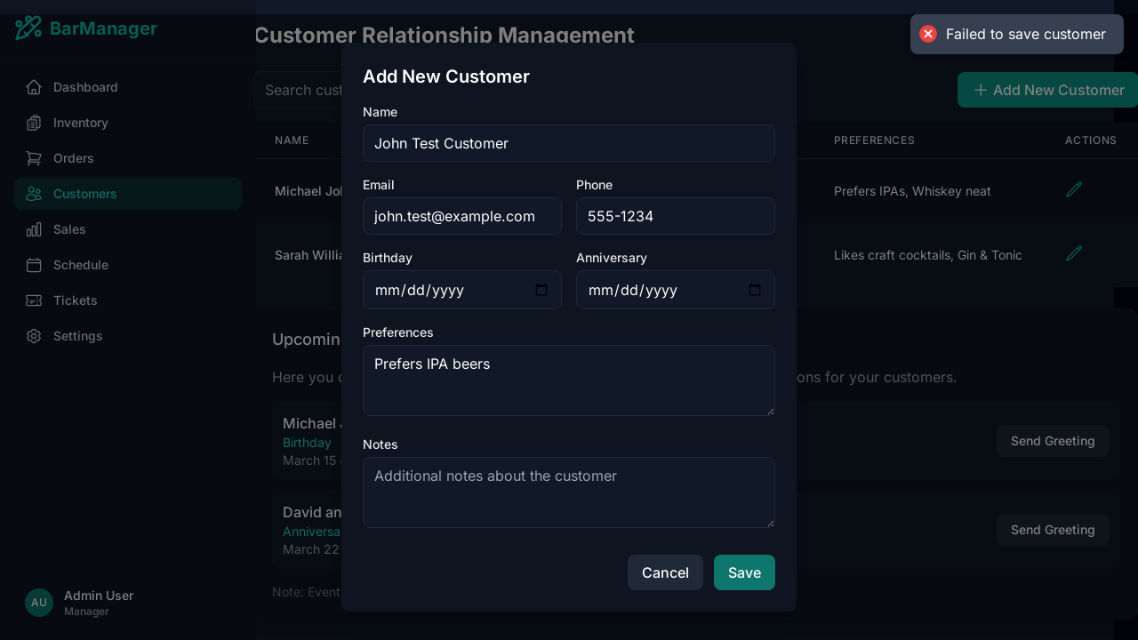Click the Schedule calendar icon in sidebar

34,265
